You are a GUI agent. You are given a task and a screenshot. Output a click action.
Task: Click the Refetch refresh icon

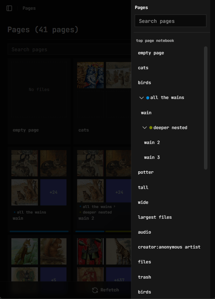[95, 290]
